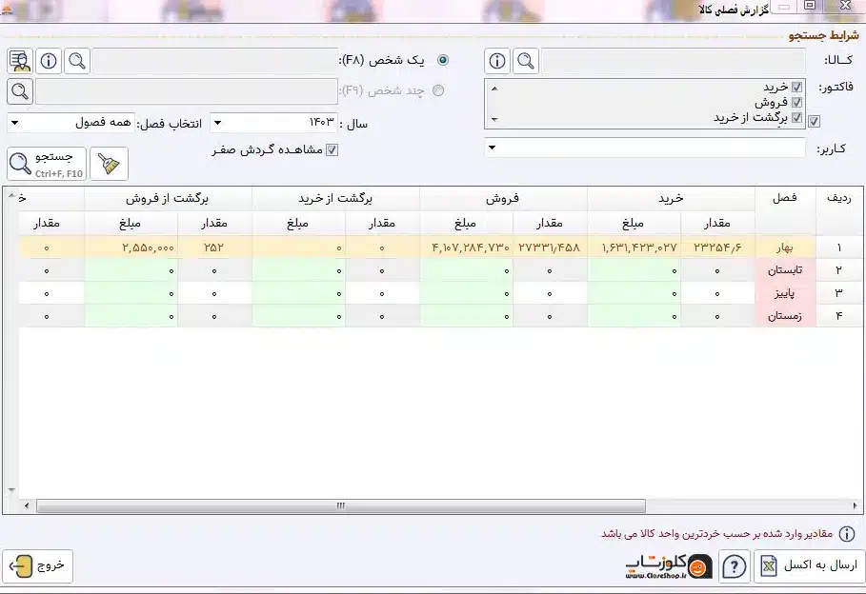This screenshot has width=866, height=594.
Task: Click the بهار purchase quantity ۲۳۲۵۴/۶
Action: point(717,247)
